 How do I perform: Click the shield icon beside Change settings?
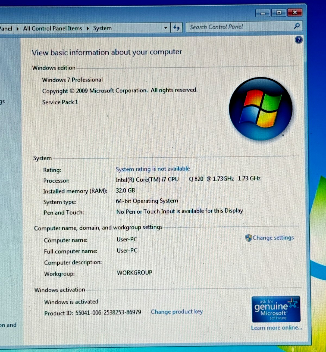coord(248,238)
